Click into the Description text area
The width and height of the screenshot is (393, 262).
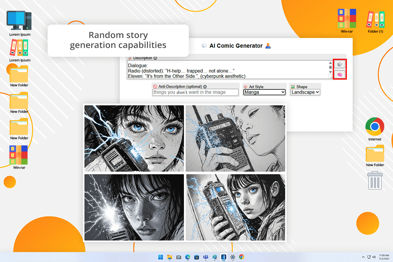point(228,70)
